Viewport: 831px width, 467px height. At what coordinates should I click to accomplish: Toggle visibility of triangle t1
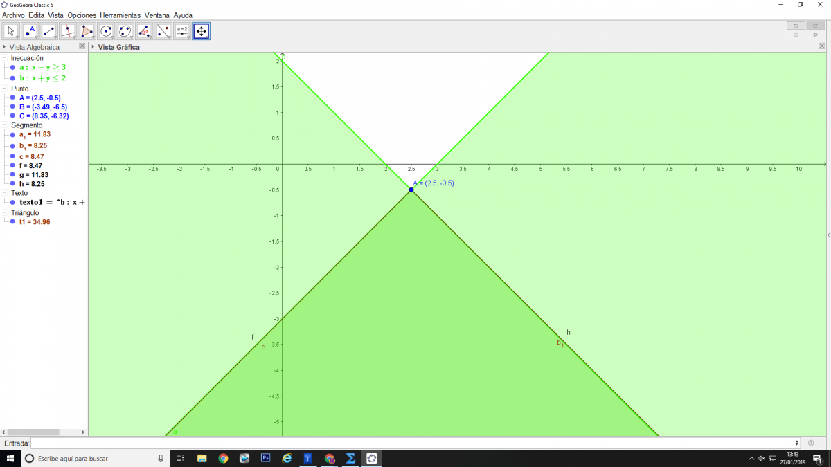point(12,222)
